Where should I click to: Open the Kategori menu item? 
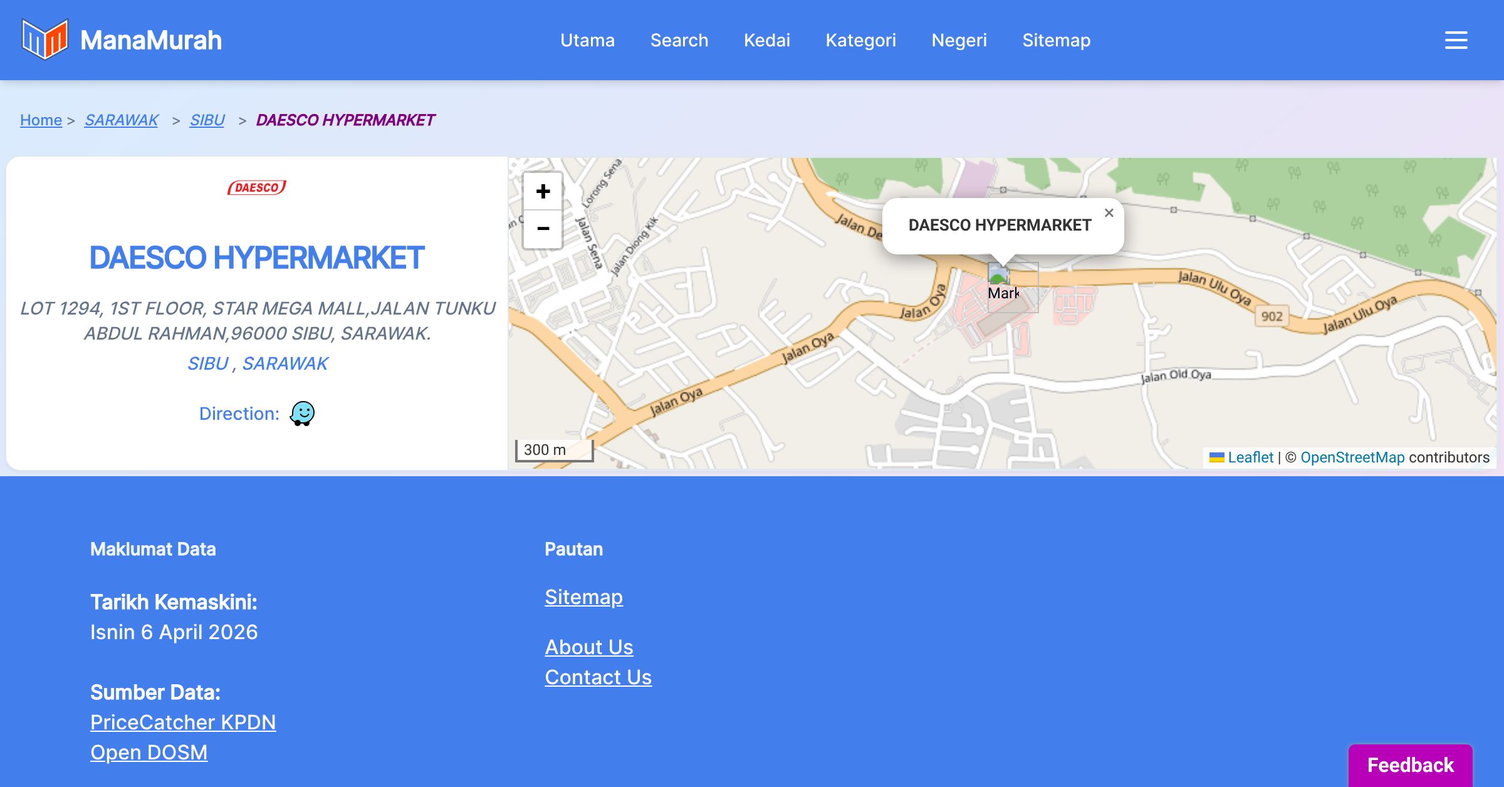click(860, 40)
